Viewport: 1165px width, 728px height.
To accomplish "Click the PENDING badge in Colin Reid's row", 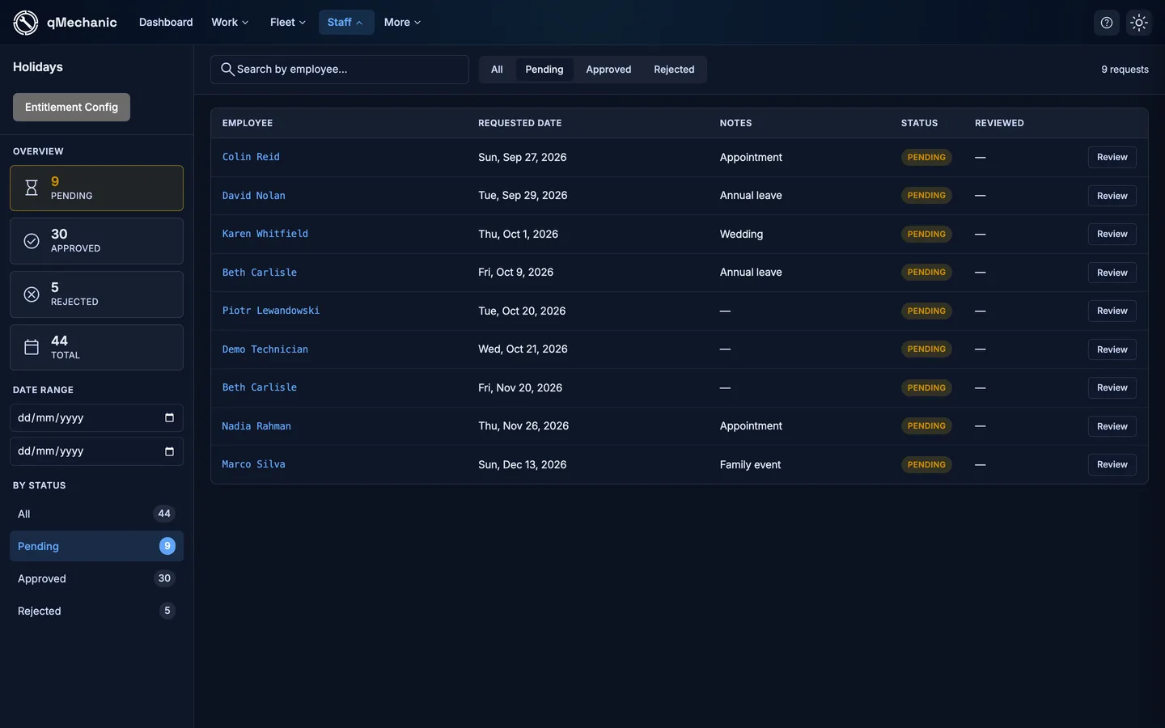I will 926,157.
